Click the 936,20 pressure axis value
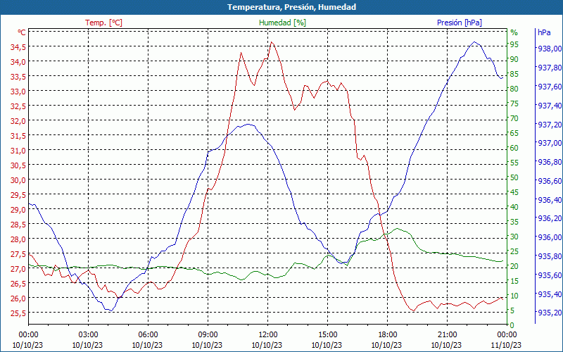This screenshot has height=352, width=563. (x=550, y=218)
